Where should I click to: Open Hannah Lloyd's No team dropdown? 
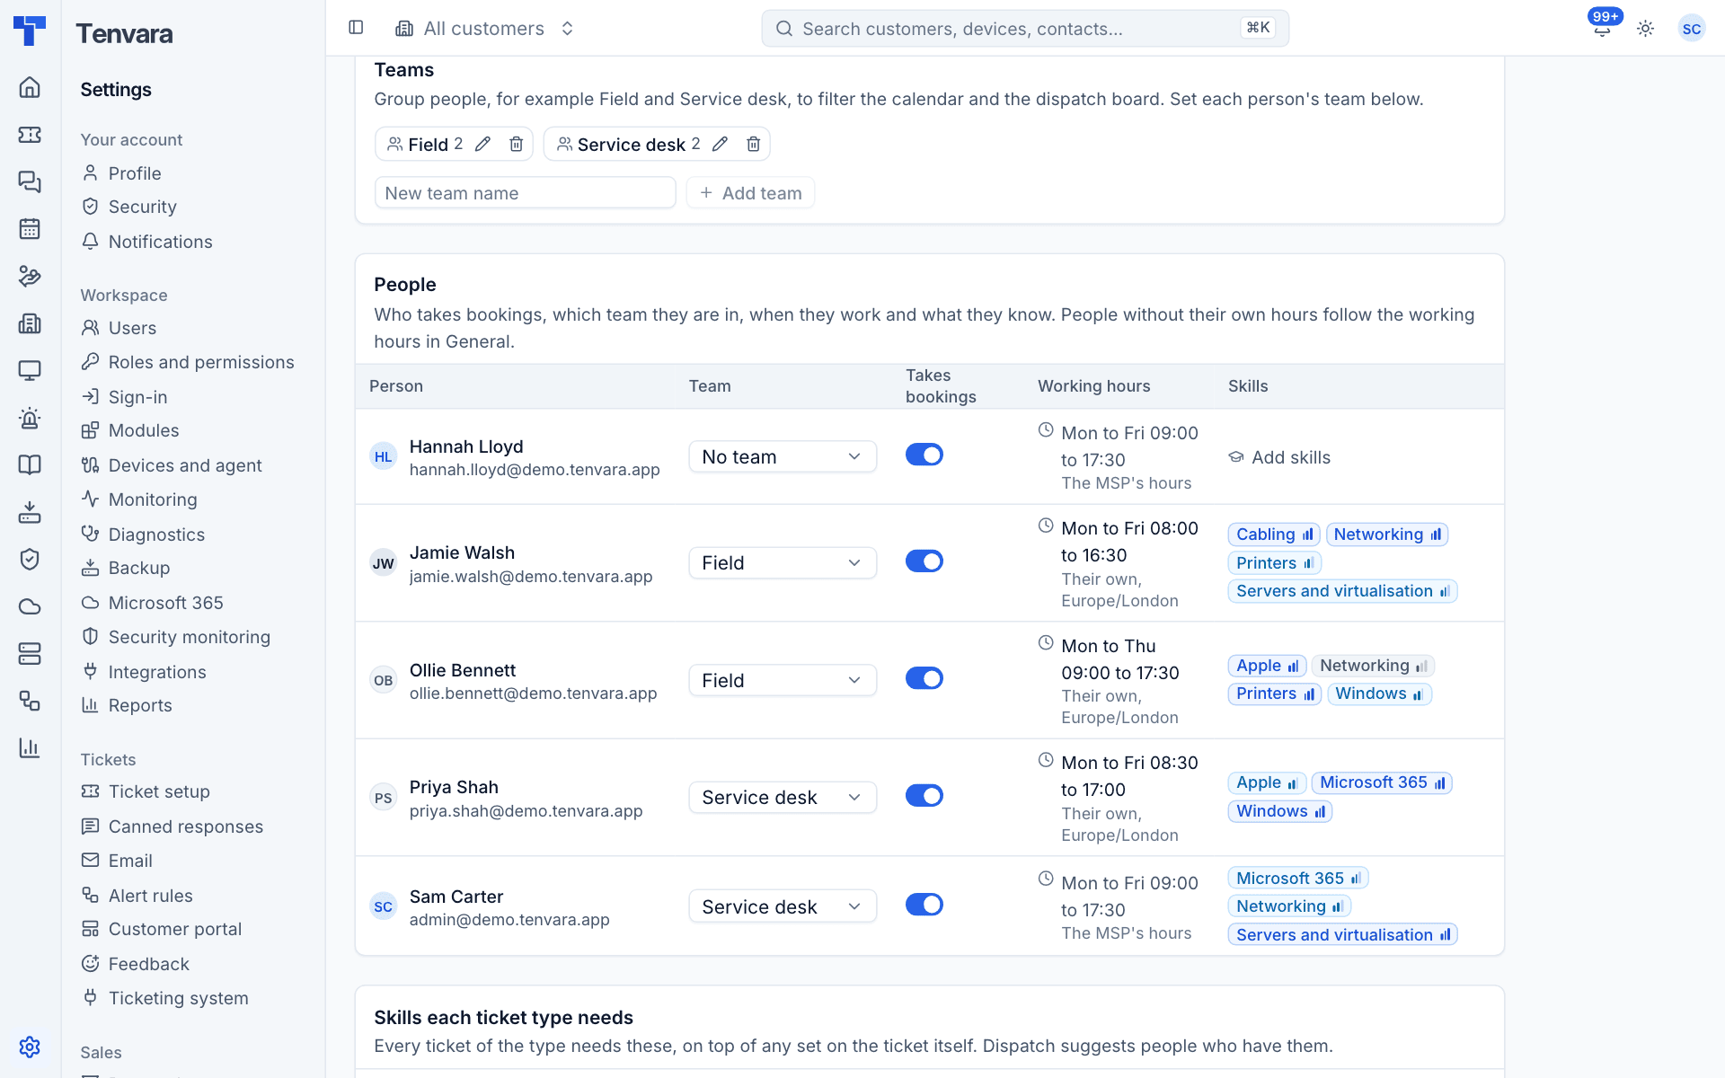(783, 456)
